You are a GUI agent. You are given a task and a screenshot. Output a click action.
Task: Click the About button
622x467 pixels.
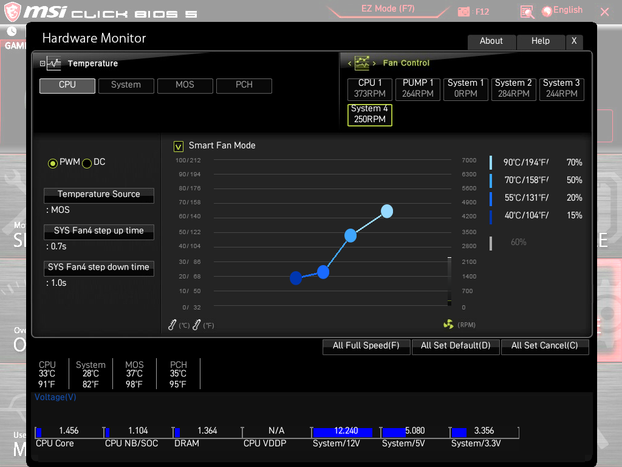491,42
